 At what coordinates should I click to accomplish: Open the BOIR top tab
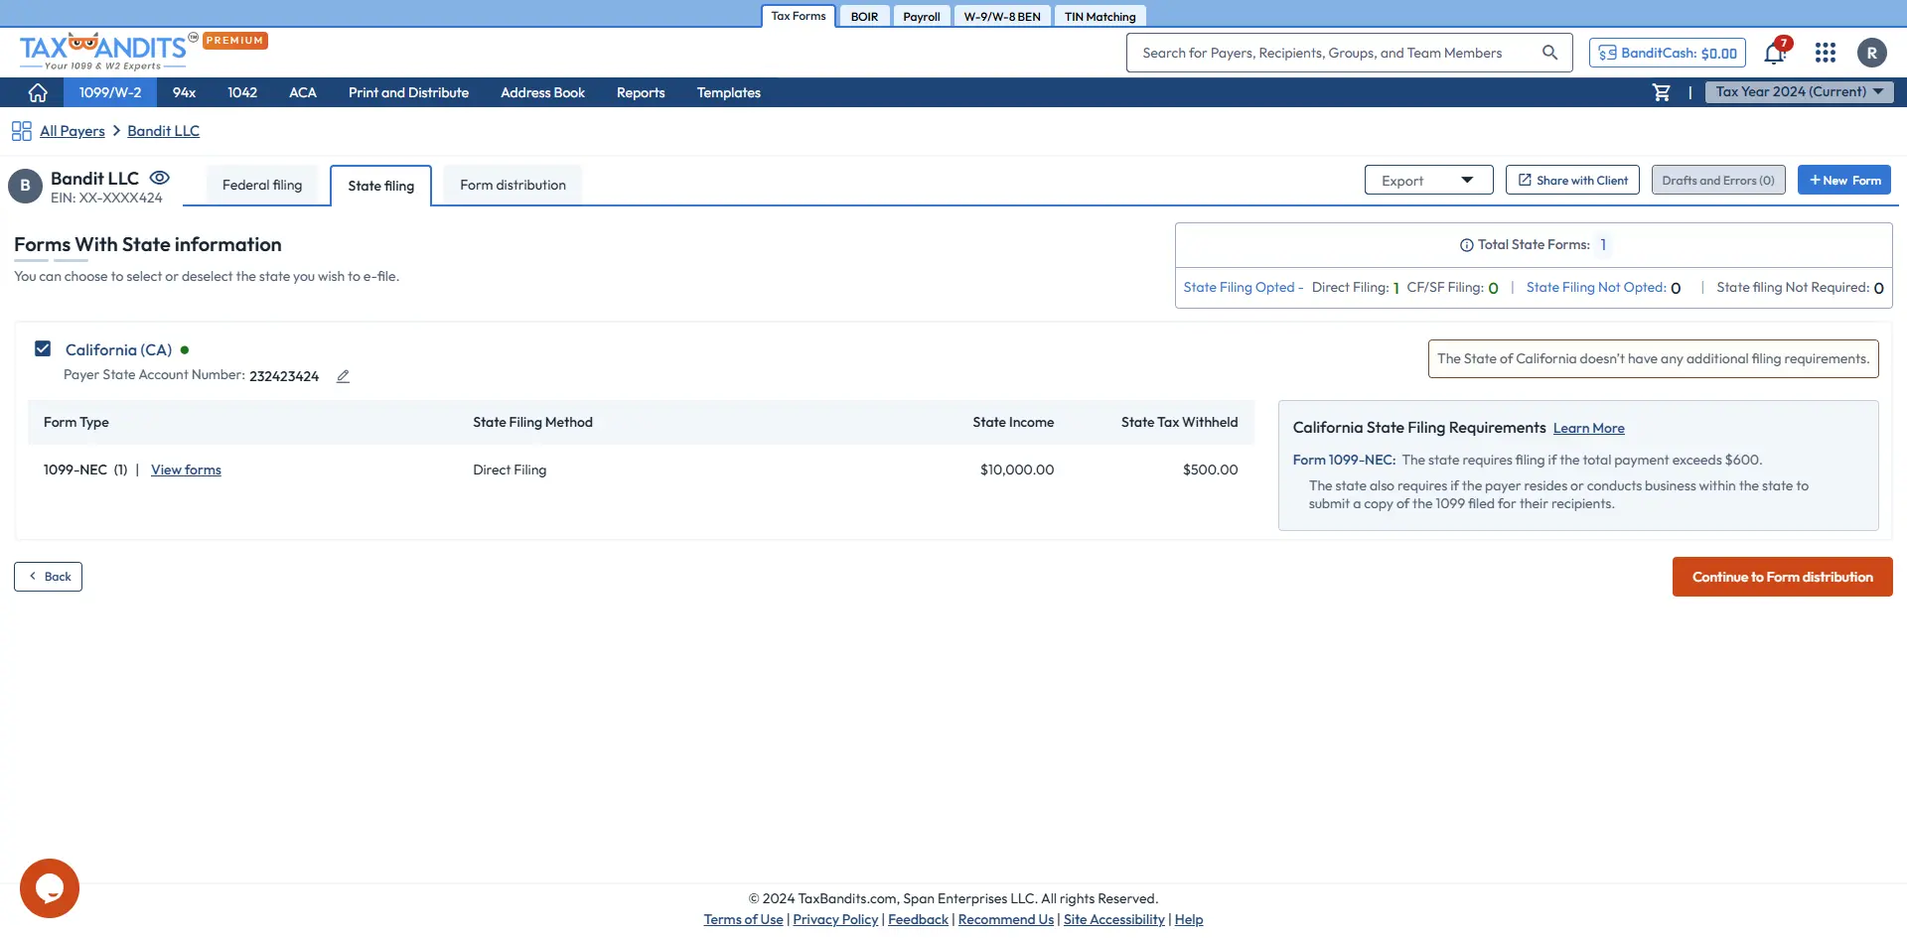(864, 17)
